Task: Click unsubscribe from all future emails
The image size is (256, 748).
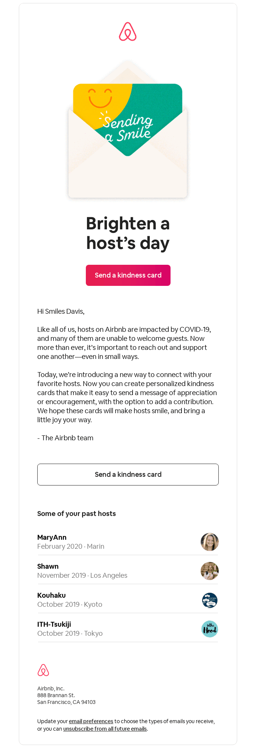Action: (105, 729)
